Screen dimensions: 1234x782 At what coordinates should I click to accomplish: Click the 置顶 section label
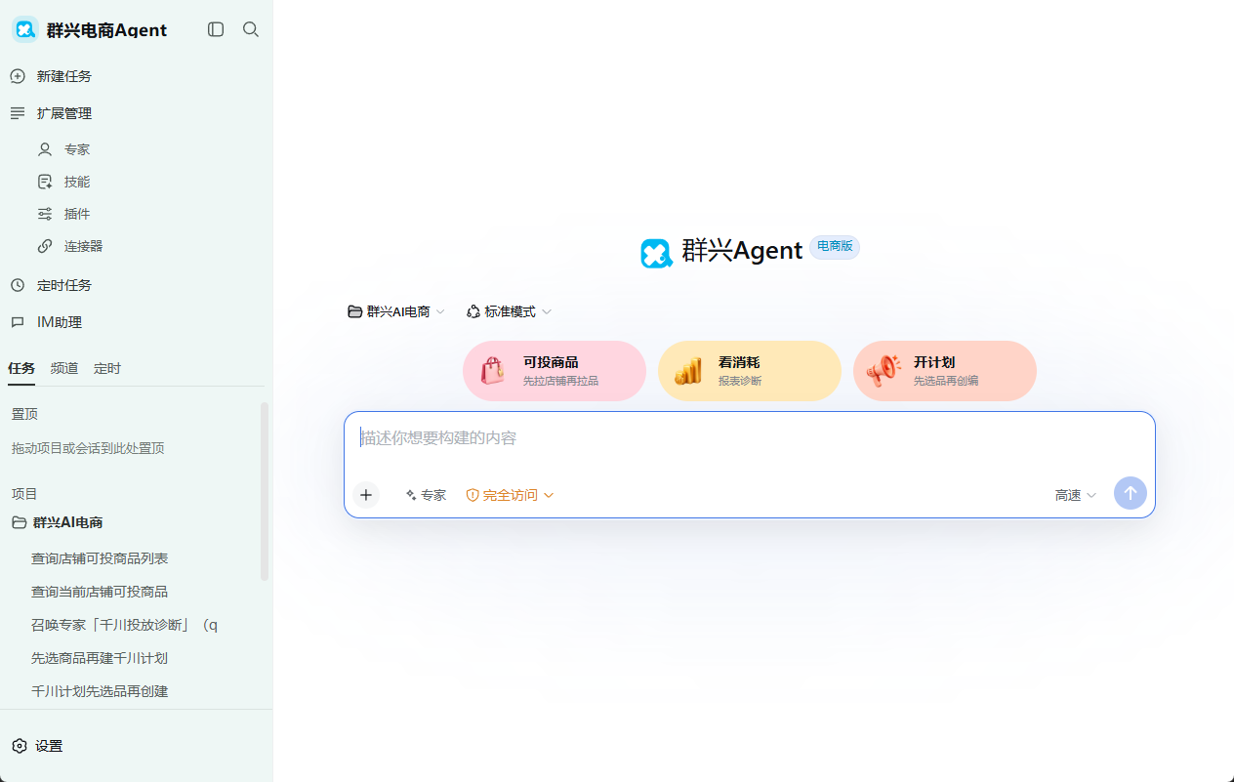[x=24, y=414]
